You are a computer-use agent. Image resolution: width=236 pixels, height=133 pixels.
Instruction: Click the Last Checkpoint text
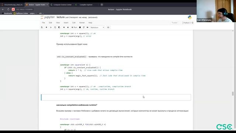[76, 17]
